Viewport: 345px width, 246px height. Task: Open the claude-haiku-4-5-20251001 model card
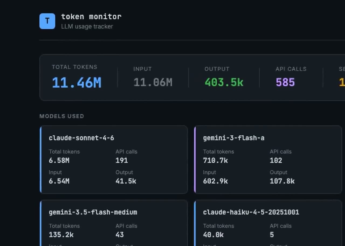pos(268,223)
